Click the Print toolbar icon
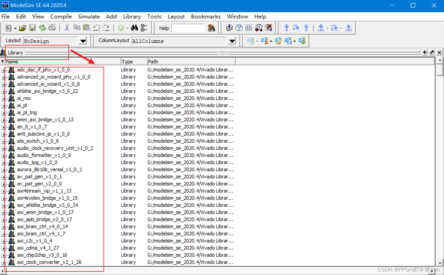Image resolution: width=444 pixels, height=275 pixels. (52, 28)
